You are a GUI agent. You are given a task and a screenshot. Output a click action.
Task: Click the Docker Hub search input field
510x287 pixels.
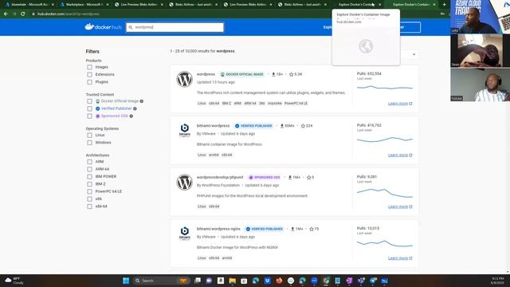(x=175, y=27)
